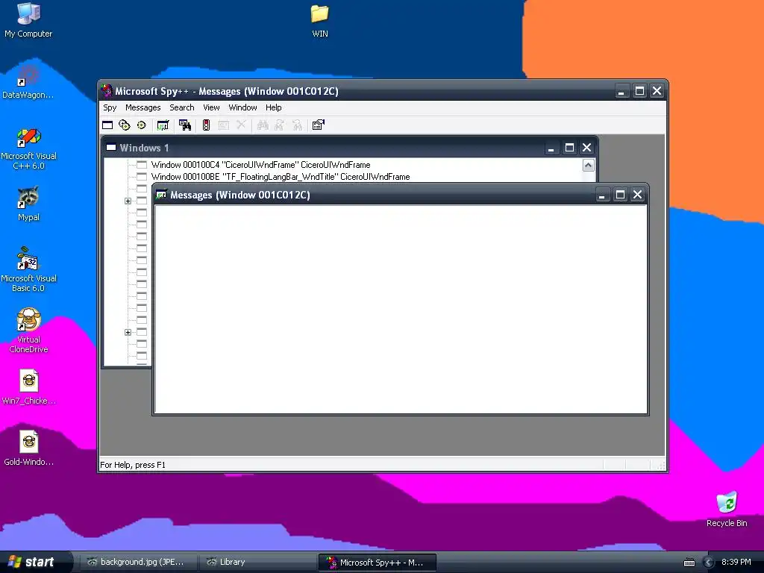The height and width of the screenshot is (573, 764).
Task: Click Microsoft Spy++ taskbar button
Action: coord(377,563)
